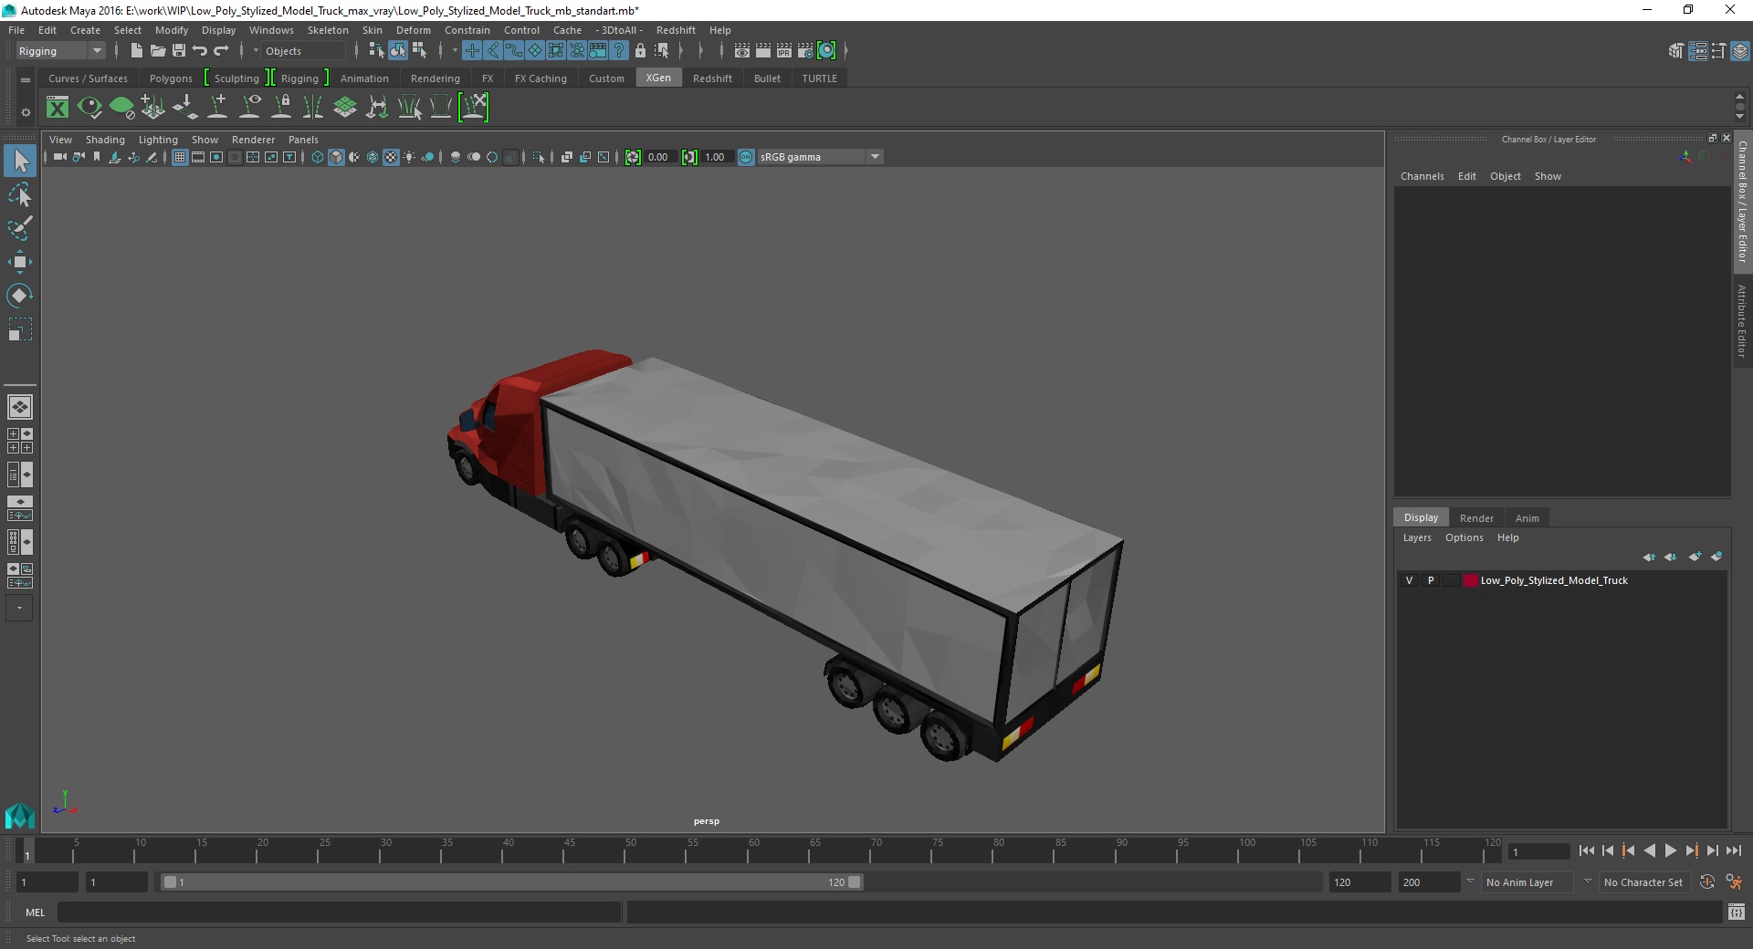Screen dimensions: 1753x949
Task: Open the shelf options gear menu
Action: coord(26,112)
